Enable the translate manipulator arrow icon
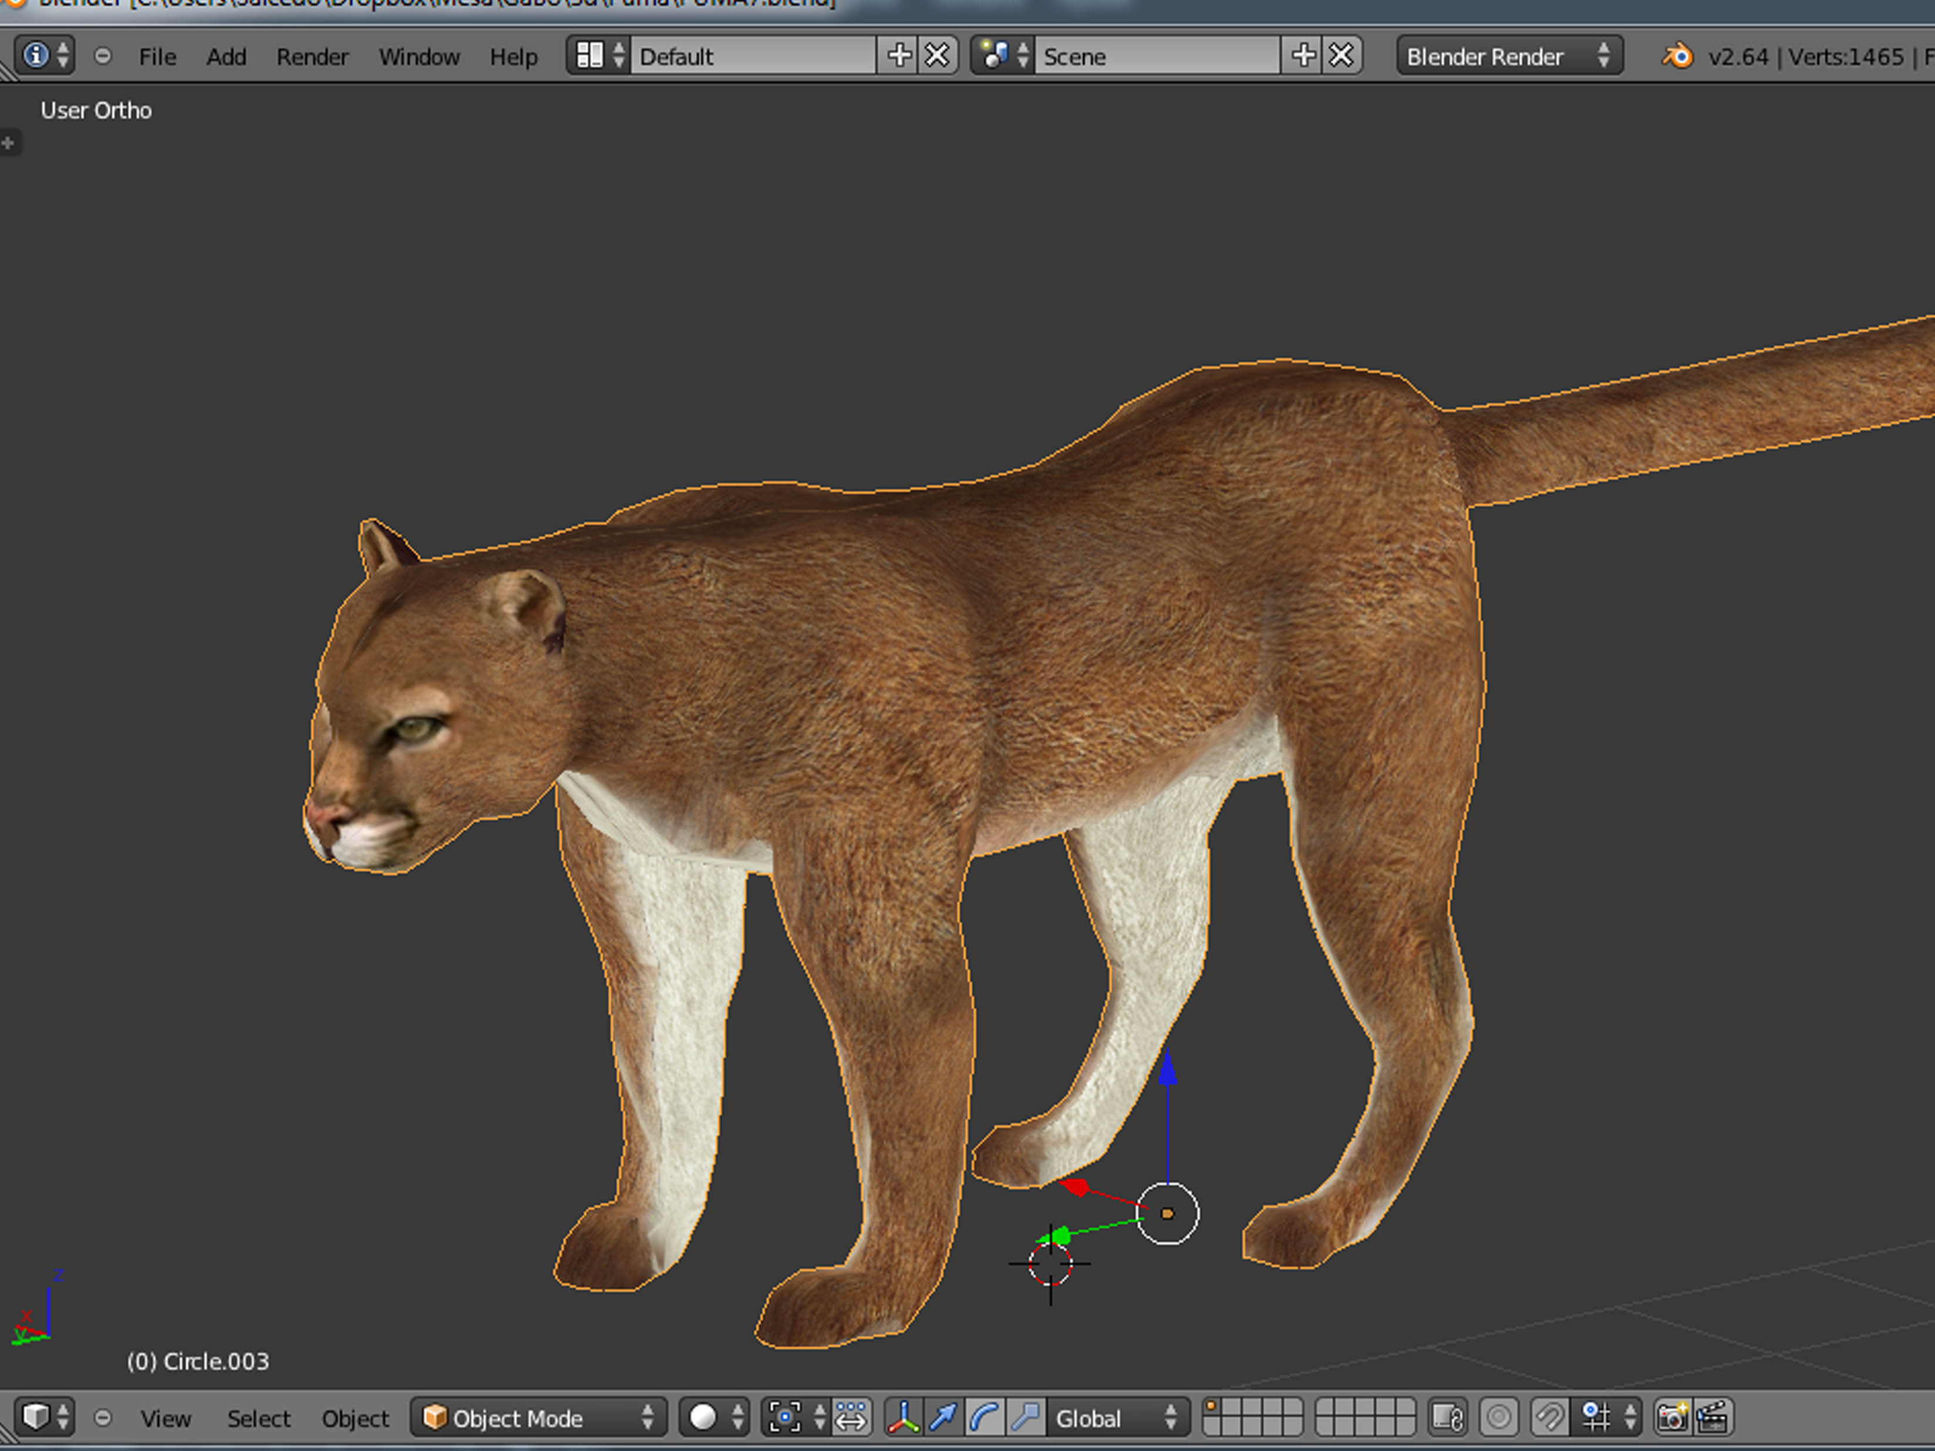This screenshot has width=1935, height=1451. click(944, 1417)
